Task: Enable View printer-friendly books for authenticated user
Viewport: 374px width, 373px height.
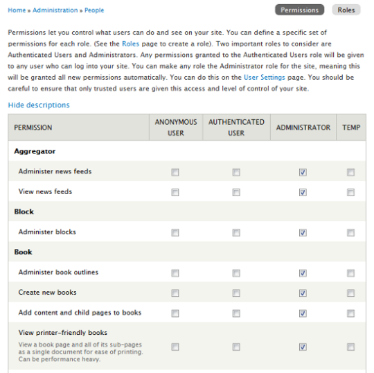Action: [236, 347]
